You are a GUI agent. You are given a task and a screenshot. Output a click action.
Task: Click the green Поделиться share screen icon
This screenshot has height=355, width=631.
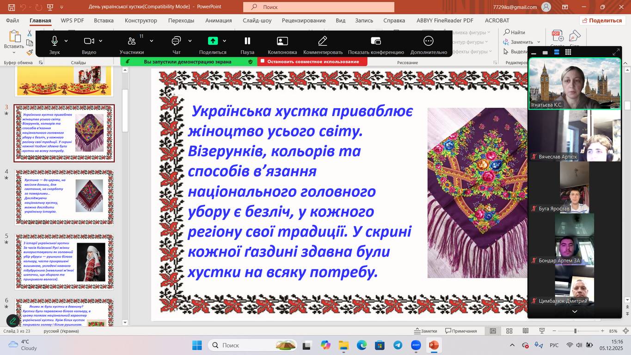[x=213, y=41]
